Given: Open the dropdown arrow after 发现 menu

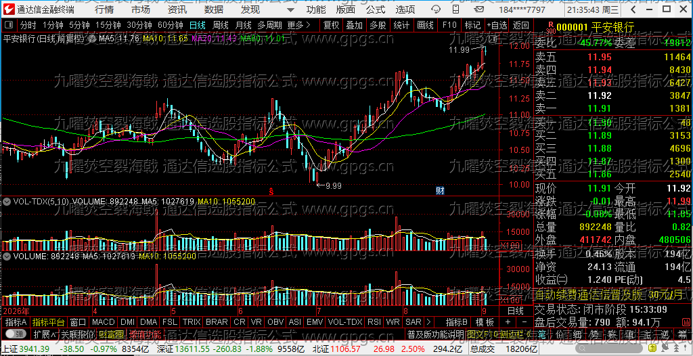Looking at the screenshot, I should [x=290, y=9].
